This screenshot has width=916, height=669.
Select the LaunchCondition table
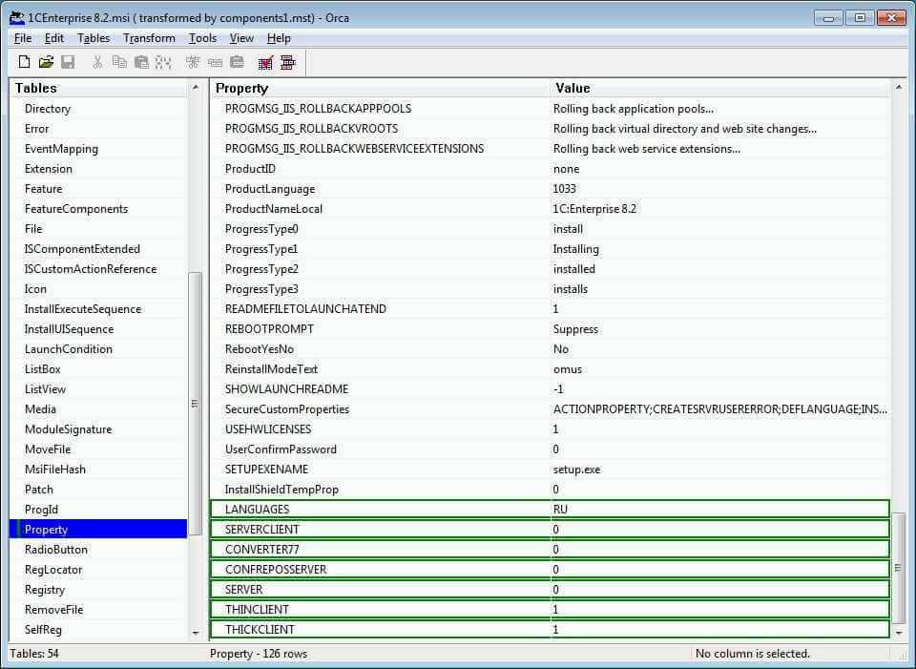(x=69, y=348)
